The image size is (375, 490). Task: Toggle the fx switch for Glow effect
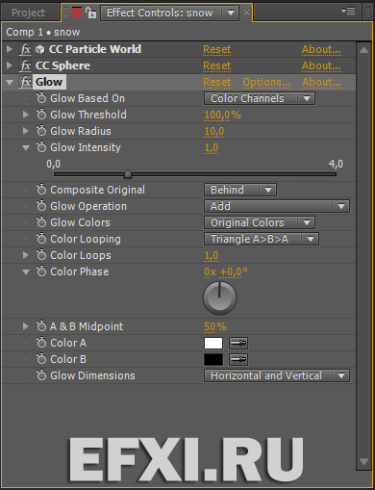[x=25, y=82]
